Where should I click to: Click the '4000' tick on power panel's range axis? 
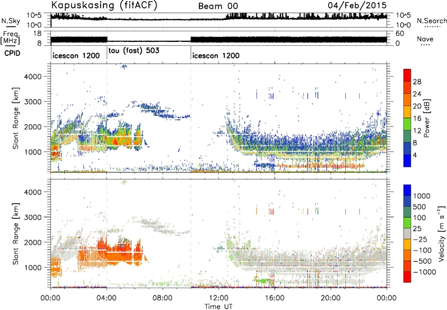(32, 77)
